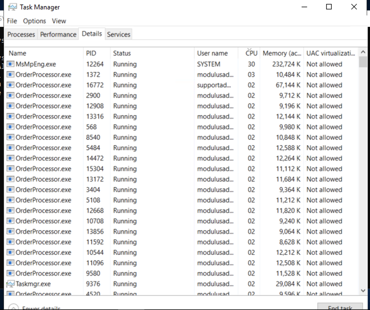370x310 pixels.
Task: Click the OrderProcessor.exe icon for PID 16772
Action: point(10,85)
